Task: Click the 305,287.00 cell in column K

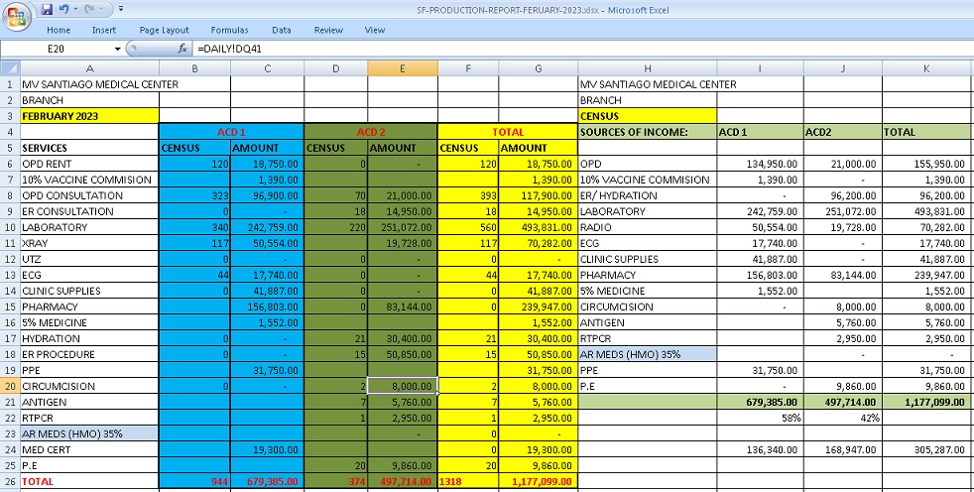Action: (x=926, y=449)
